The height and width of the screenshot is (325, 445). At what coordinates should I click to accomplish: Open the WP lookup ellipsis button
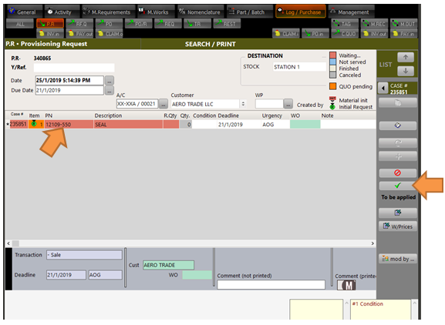[288, 104]
